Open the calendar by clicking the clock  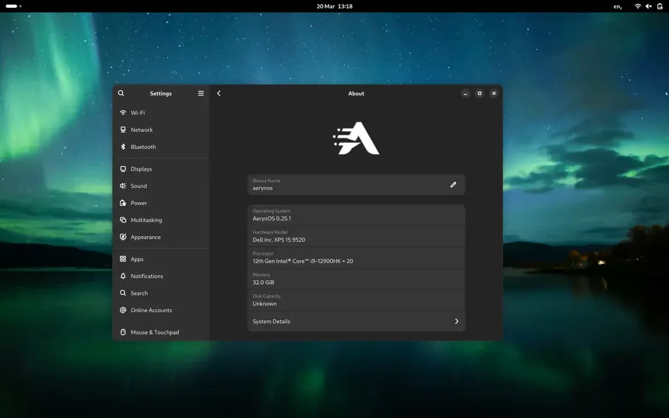point(334,6)
